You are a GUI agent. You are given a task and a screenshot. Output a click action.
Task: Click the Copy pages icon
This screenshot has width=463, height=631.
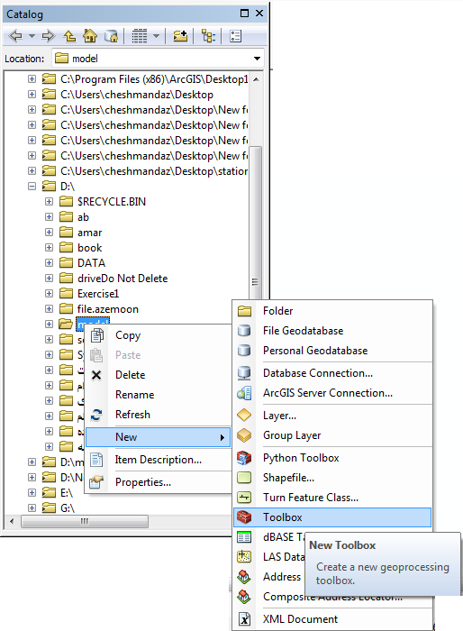tap(97, 335)
